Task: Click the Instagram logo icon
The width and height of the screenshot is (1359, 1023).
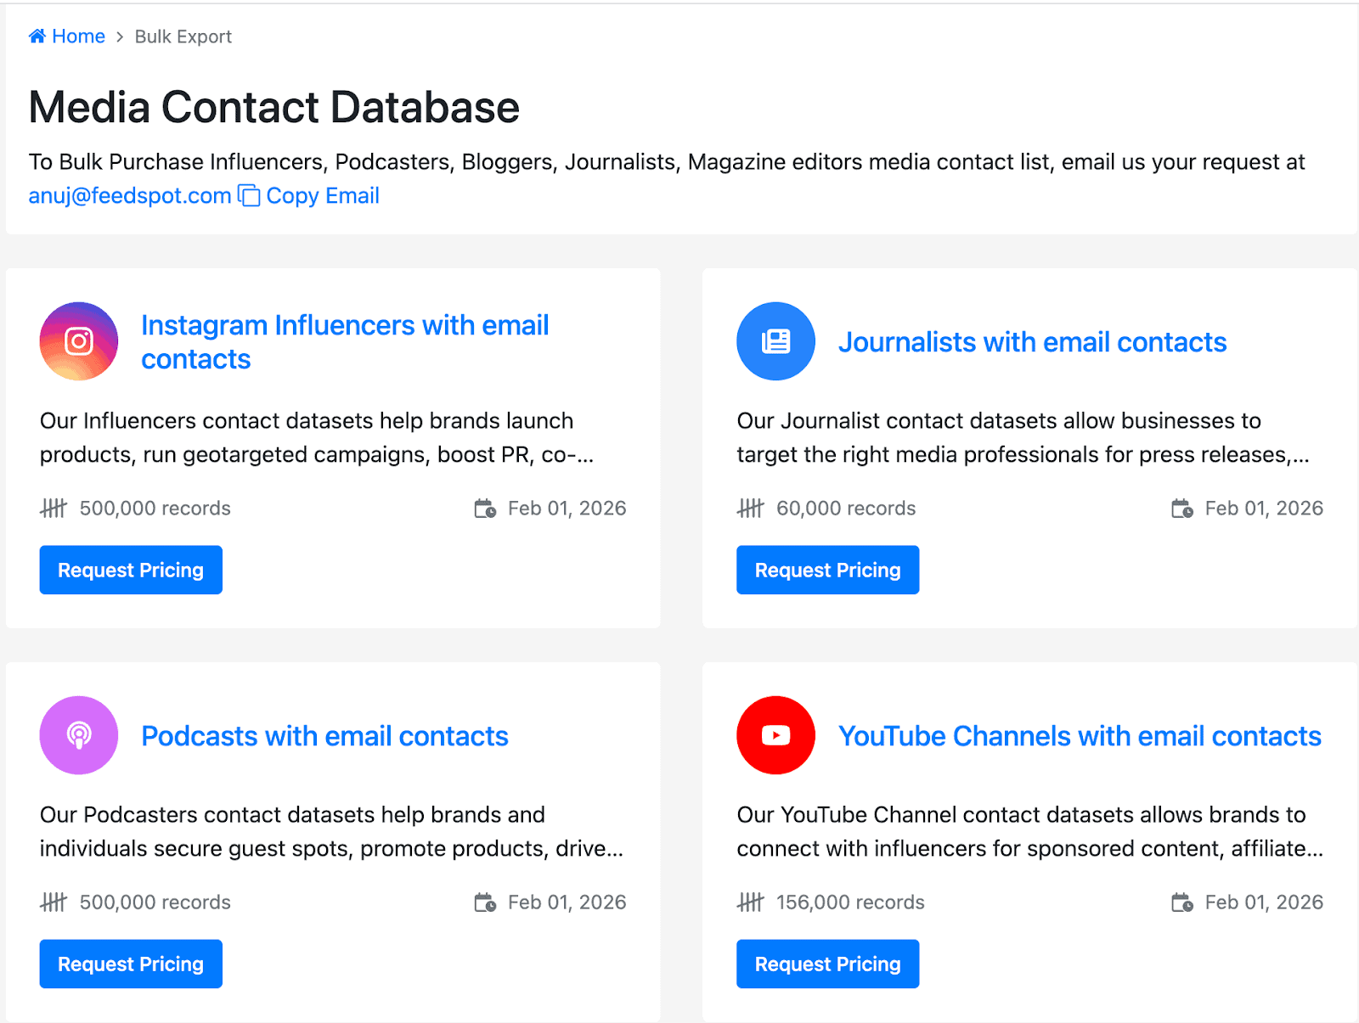Action: point(79,341)
